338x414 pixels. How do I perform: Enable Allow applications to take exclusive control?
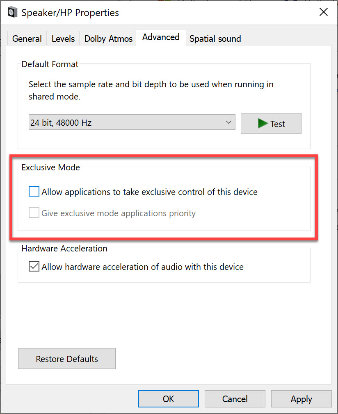coord(34,192)
